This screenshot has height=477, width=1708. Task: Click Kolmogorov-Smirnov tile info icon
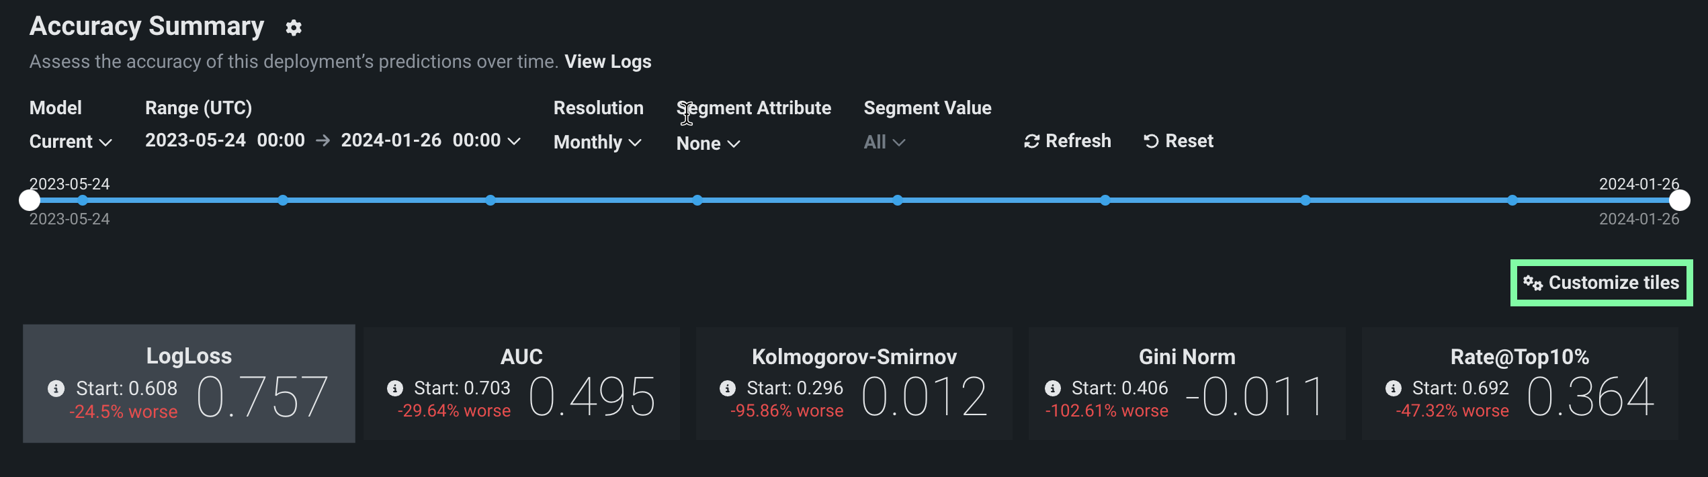(727, 388)
